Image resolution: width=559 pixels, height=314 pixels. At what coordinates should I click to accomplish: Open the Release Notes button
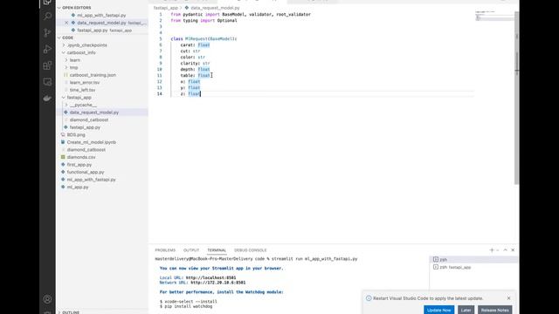495,310
